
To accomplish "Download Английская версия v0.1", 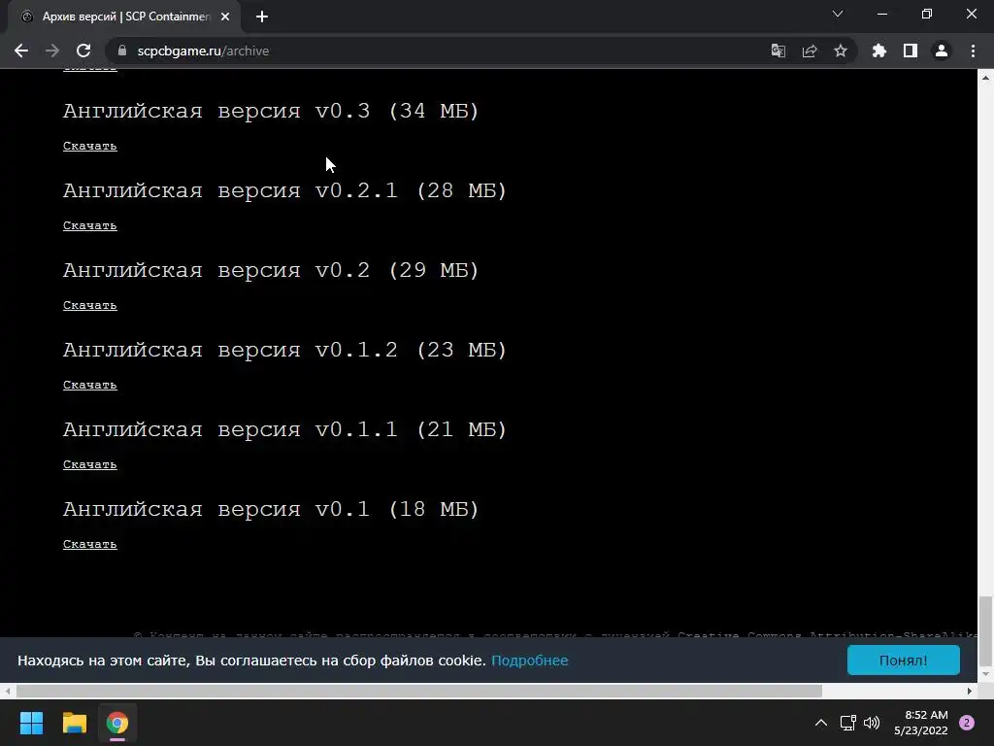I will click(x=90, y=544).
